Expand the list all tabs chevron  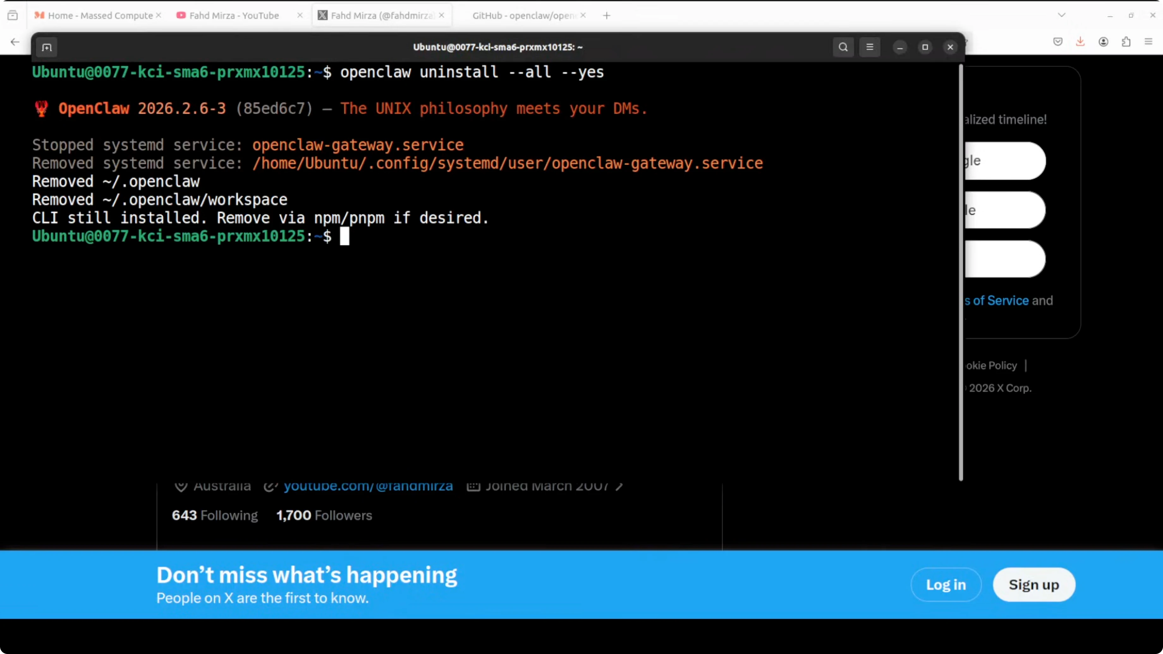coord(1062,15)
